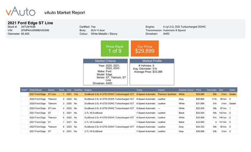Click rank 8 row 2023 Ford Edge
The image size is (251, 152).
tap(129, 127)
